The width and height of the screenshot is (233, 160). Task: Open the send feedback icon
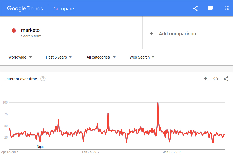tap(210, 8)
